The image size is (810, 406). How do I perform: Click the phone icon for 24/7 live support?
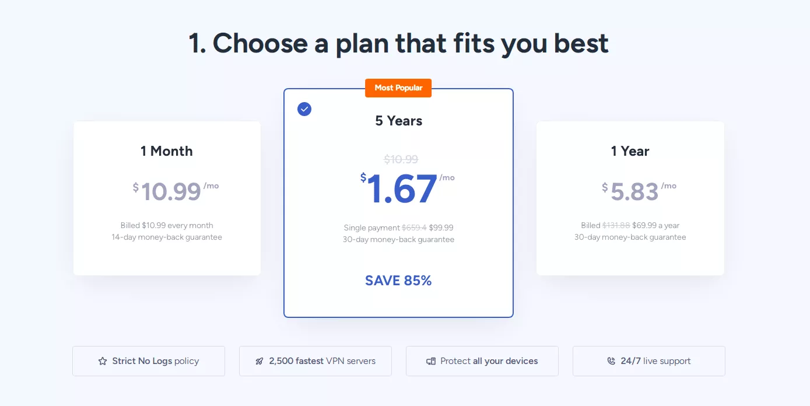pyautogui.click(x=611, y=361)
